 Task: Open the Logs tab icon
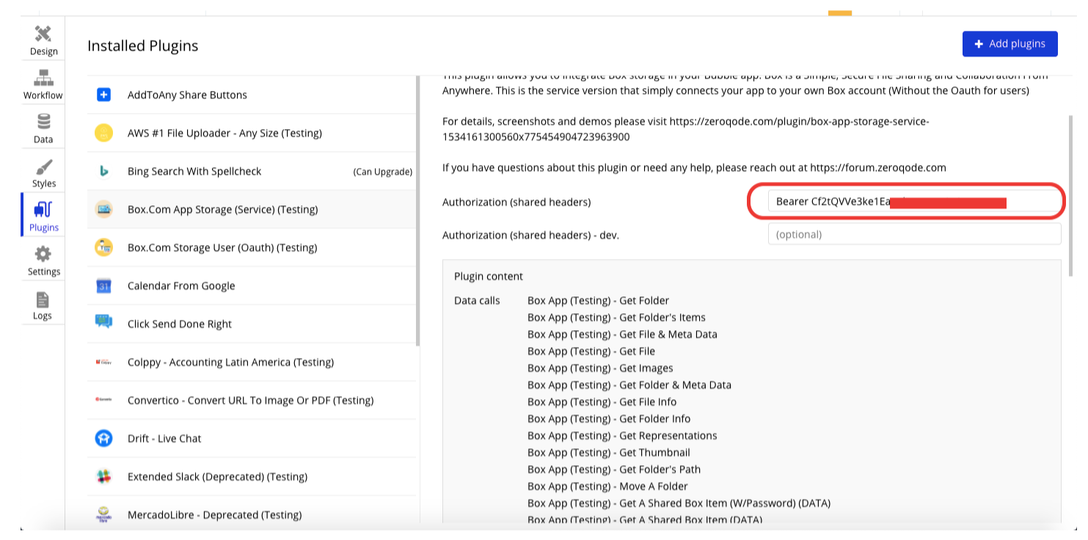pos(43,299)
